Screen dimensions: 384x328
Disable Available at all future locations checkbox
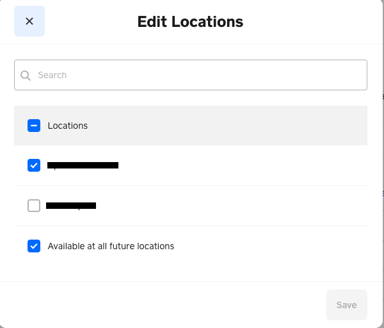(34, 246)
